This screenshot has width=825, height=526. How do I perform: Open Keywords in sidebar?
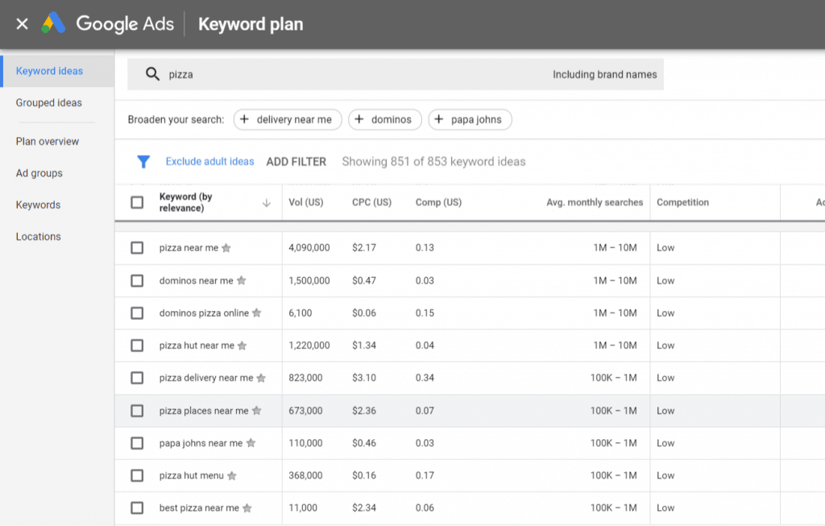tap(38, 205)
